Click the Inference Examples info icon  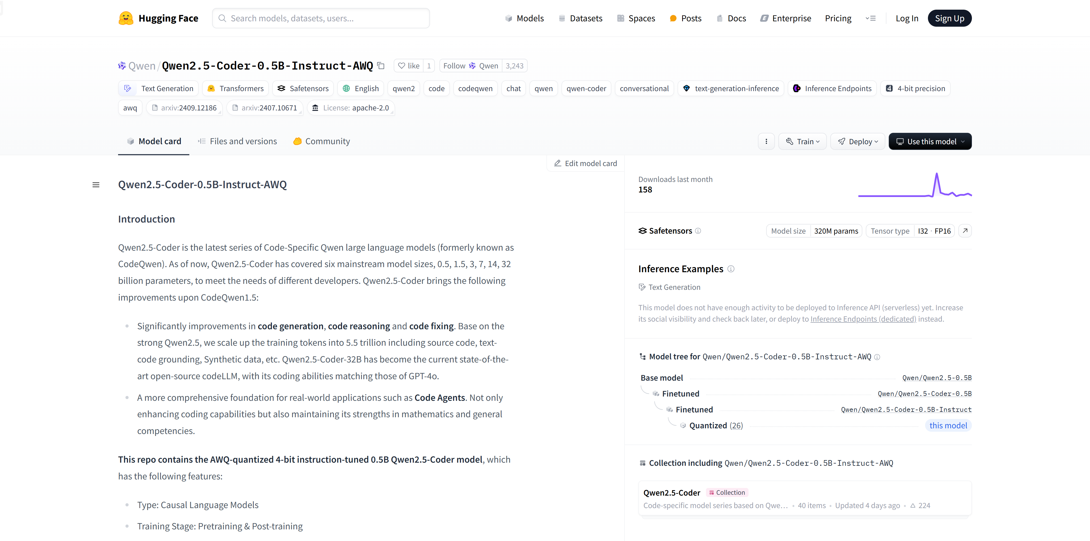click(x=731, y=269)
